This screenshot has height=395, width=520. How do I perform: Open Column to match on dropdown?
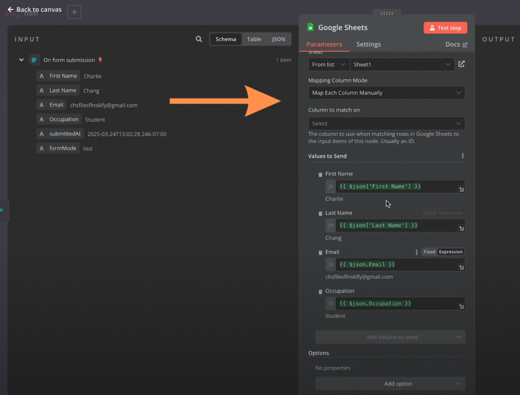386,123
